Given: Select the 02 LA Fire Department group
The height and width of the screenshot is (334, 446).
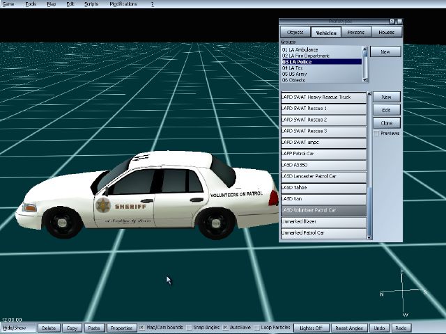Looking at the screenshot, I should click(x=321, y=56).
